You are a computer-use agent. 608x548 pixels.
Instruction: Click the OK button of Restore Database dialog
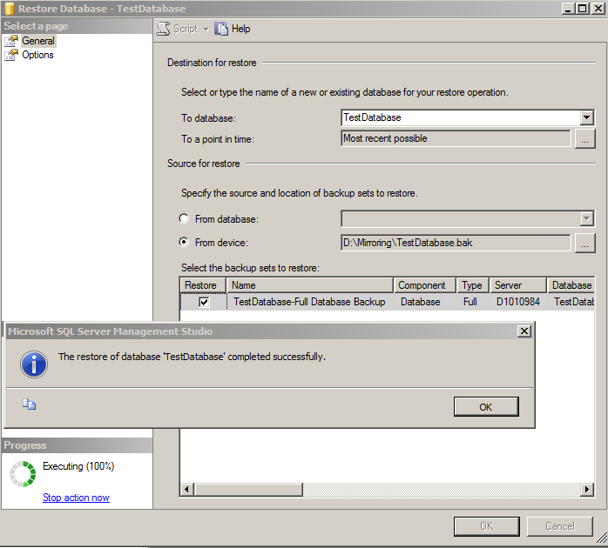coord(487,526)
